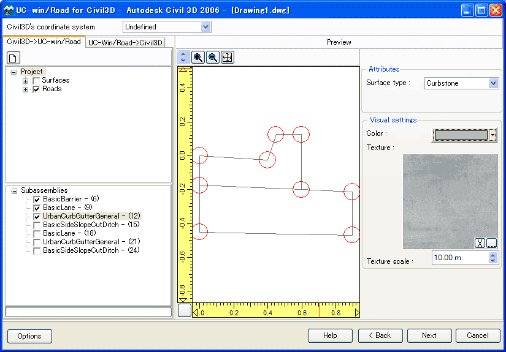Viewport: 506px width, 352px height.
Task: Click the zoom out magnifier icon
Action: click(213, 58)
